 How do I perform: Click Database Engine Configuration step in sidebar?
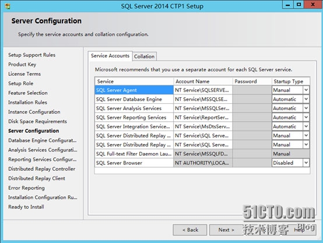point(42,140)
